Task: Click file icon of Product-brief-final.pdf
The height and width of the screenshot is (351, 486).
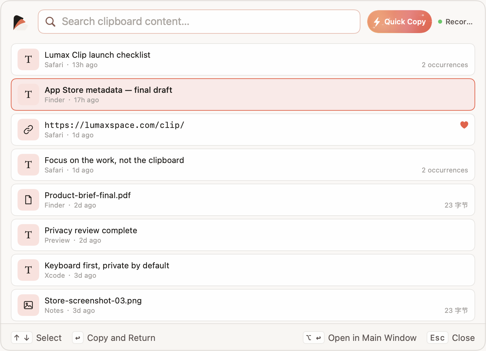Action: tap(28, 200)
